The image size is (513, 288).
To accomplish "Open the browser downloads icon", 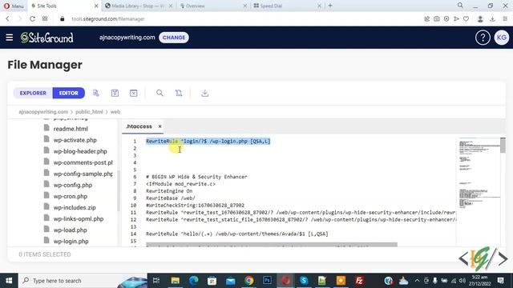I will click(x=492, y=19).
